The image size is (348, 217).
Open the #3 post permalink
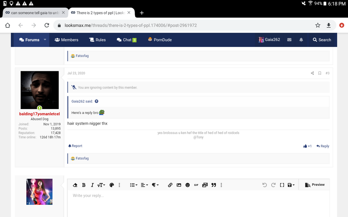click(327, 73)
